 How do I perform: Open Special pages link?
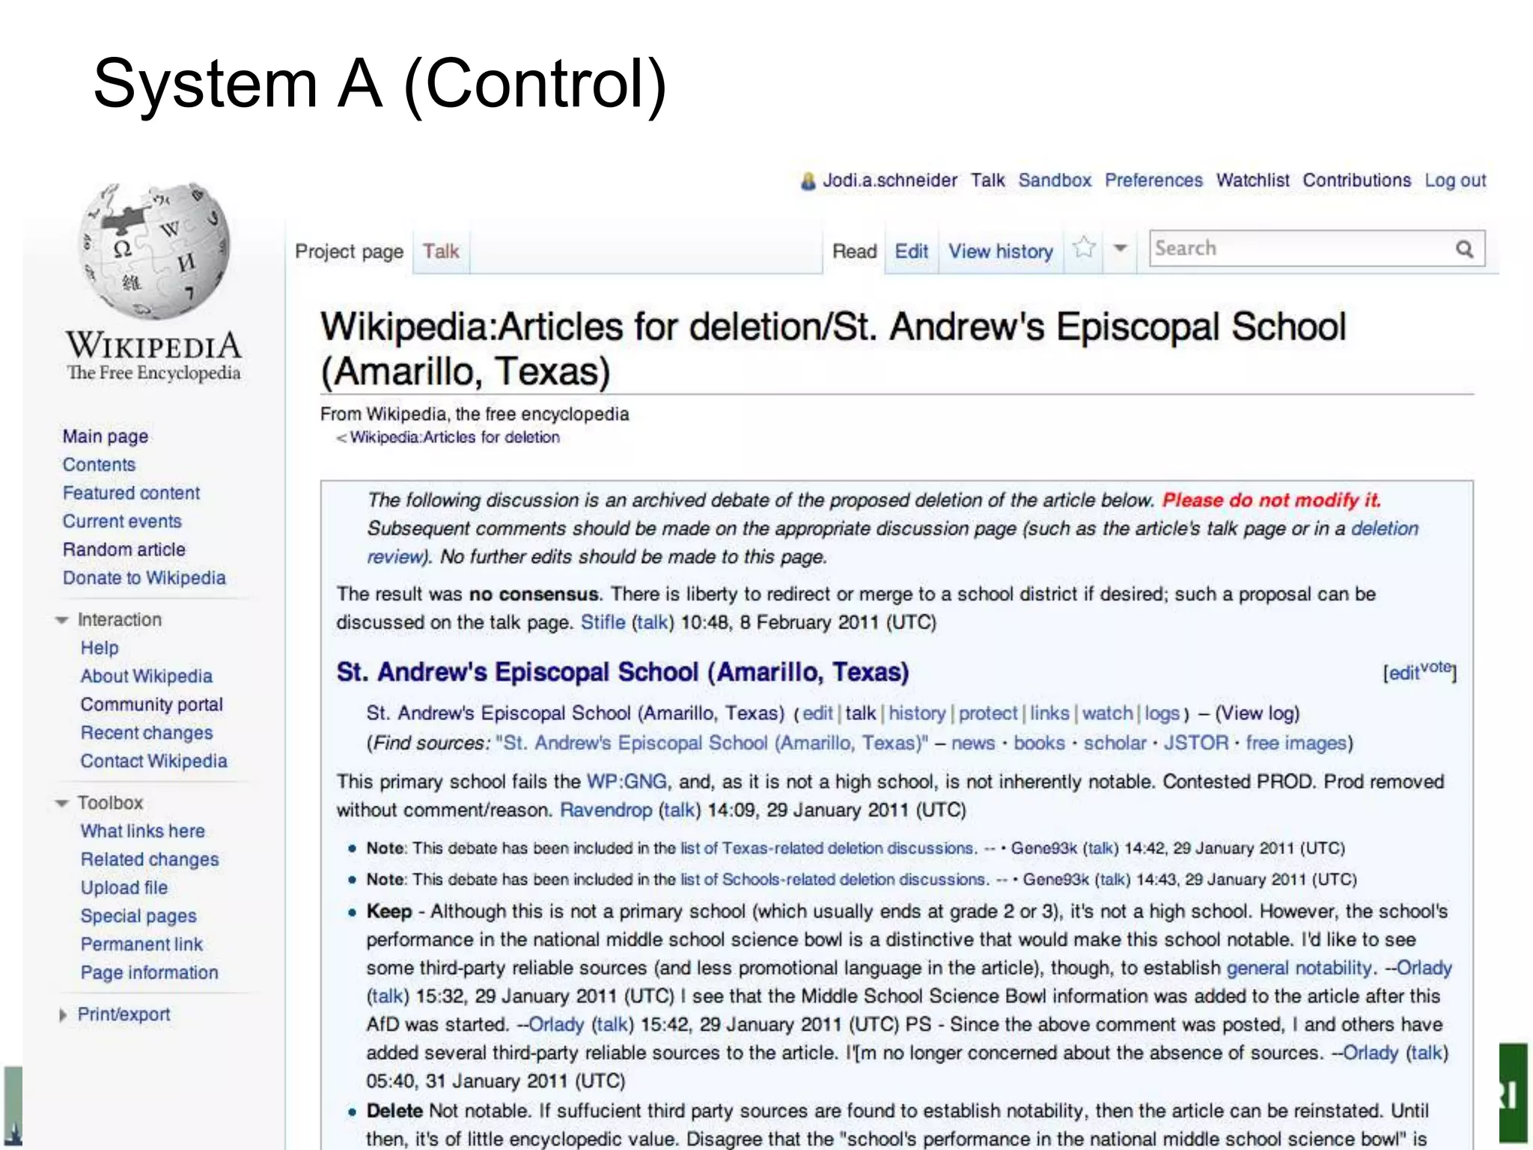(x=138, y=916)
